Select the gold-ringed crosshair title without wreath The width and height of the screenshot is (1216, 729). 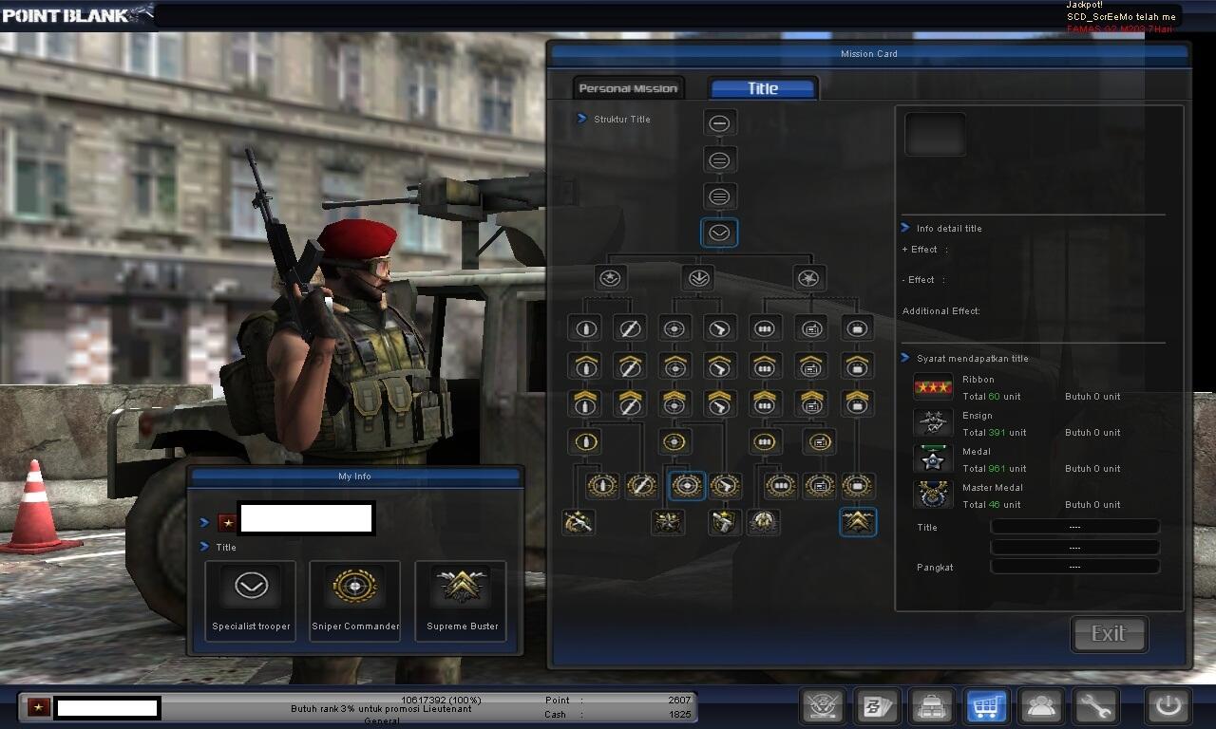pyautogui.click(x=674, y=441)
